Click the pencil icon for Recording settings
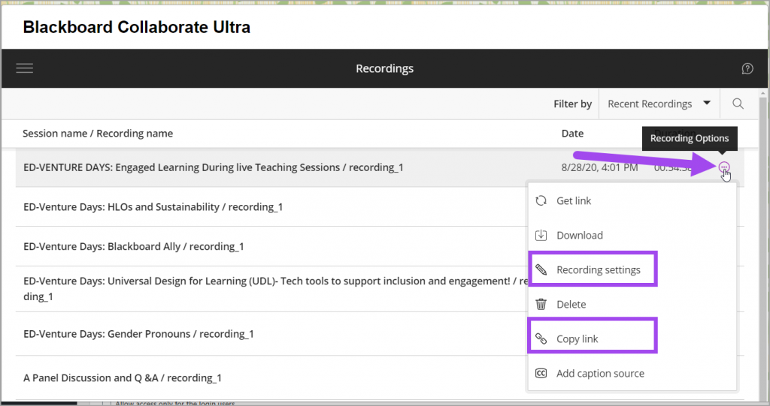Viewport: 770px width, 406px height. (x=541, y=269)
